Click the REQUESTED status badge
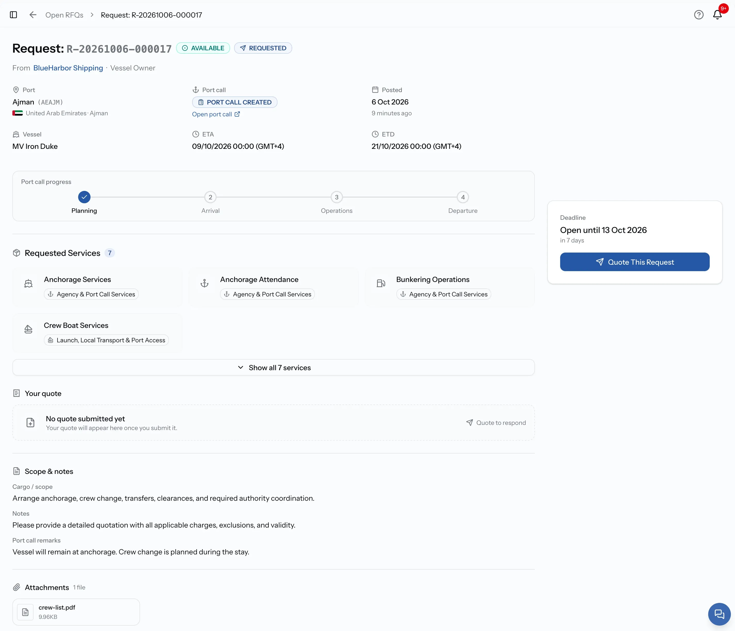This screenshot has height=631, width=735. pyautogui.click(x=263, y=48)
